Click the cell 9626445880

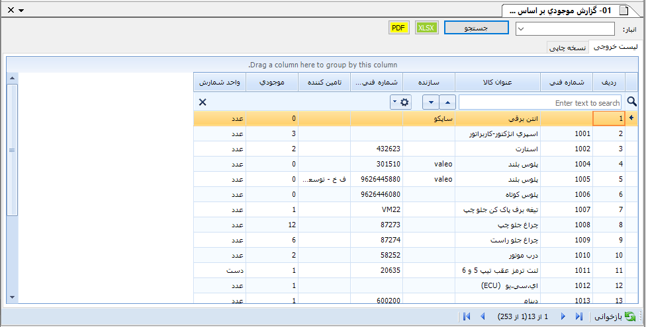pyautogui.click(x=377, y=179)
